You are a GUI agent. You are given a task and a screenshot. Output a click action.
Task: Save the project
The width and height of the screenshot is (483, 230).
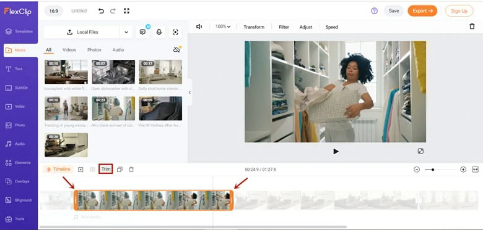click(394, 10)
